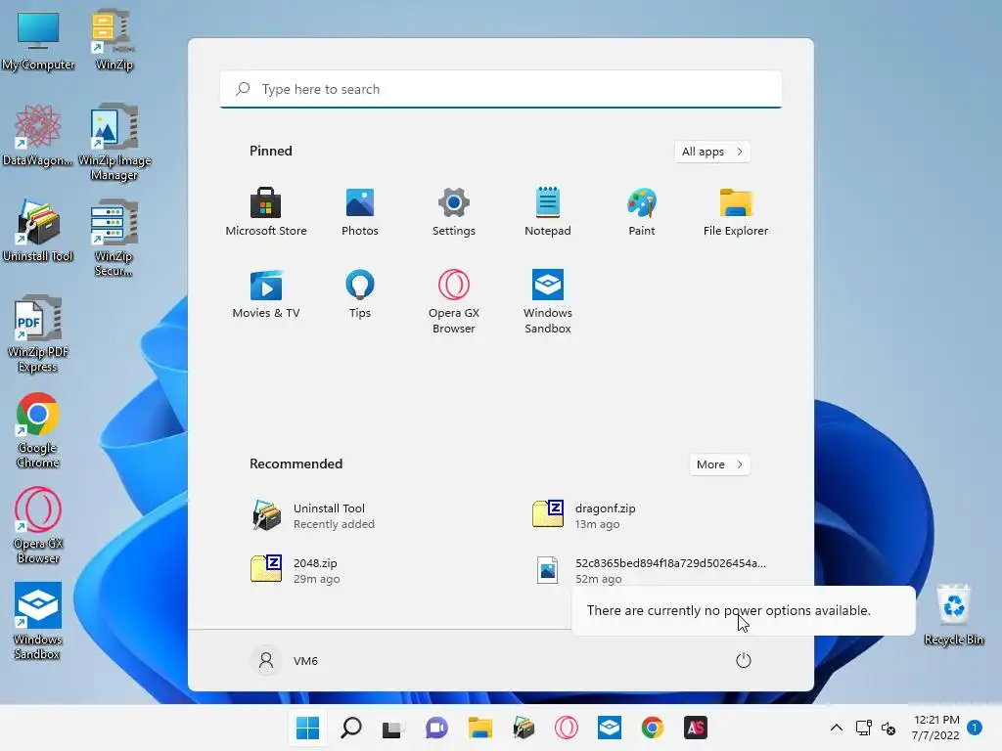The height and width of the screenshot is (751, 1002).
Task: Expand the All apps list
Action: click(712, 152)
